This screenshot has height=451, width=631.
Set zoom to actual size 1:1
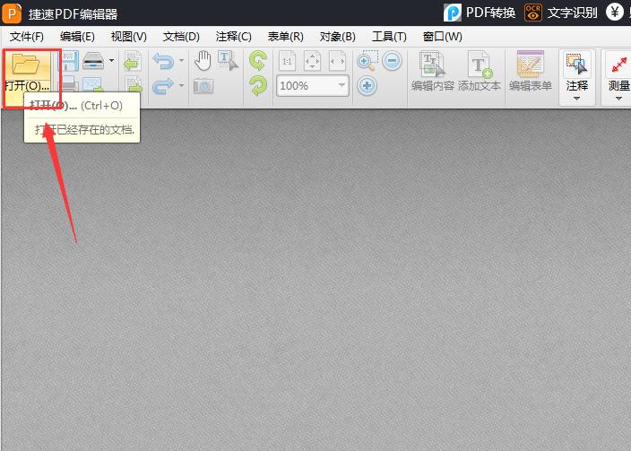288,61
